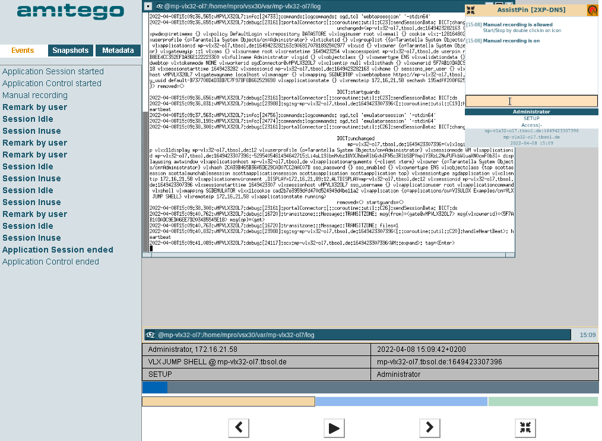Click the light blue timeline segment
Image resolution: width=602 pixels, height=441 pixels.
point(401,402)
